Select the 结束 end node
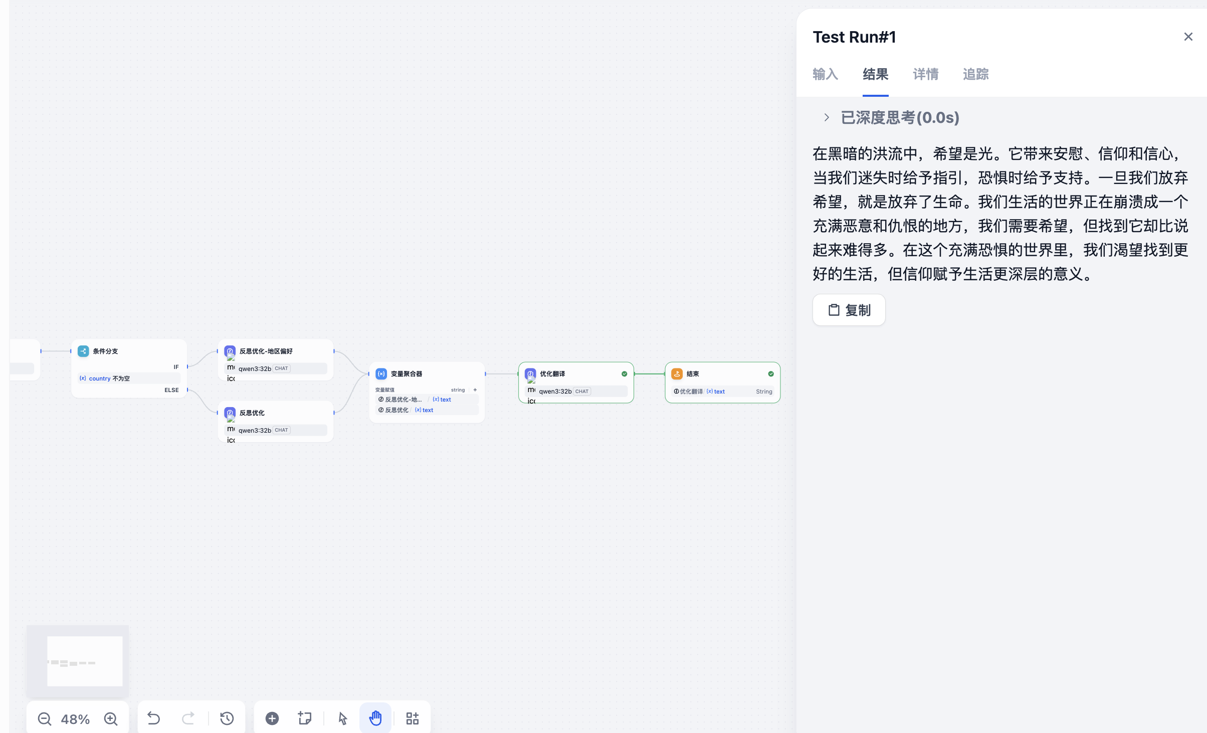The image size is (1207, 733). click(722, 383)
